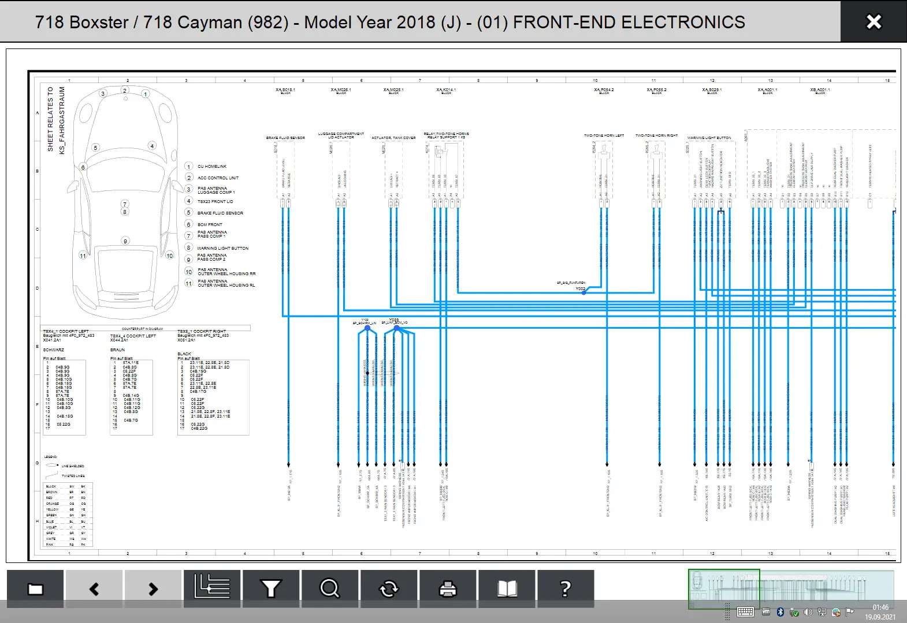Go to the previous diagram page
This screenshot has height=623, width=907.
pos(94,589)
